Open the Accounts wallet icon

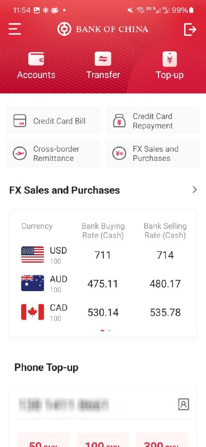pos(36,59)
